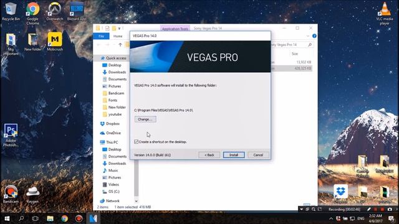399x224 pixels.
Task: Click the taskbar search icon
Action: (21, 218)
